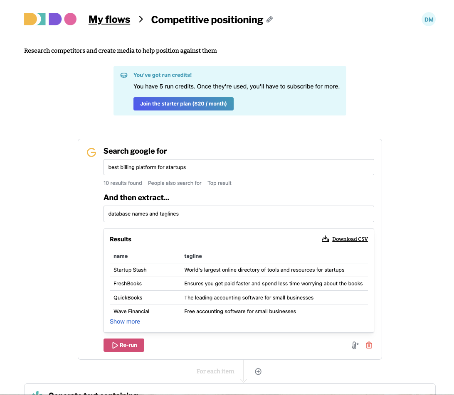Expand results with Show more
Viewport: 454px width, 395px height.
125,321
